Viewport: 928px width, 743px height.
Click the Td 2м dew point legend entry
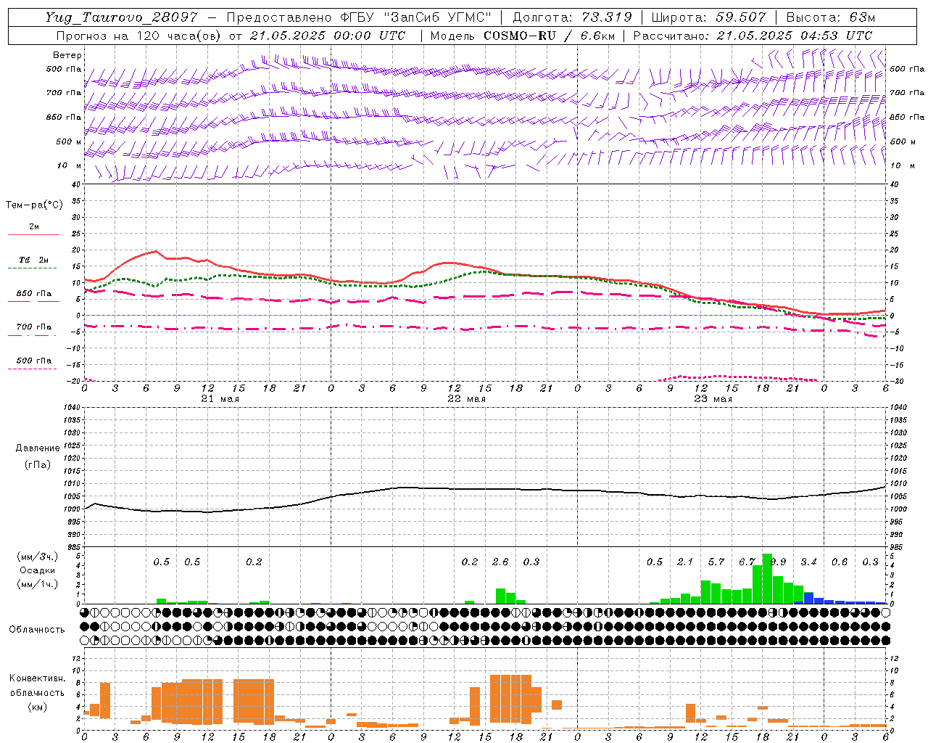tap(33, 260)
